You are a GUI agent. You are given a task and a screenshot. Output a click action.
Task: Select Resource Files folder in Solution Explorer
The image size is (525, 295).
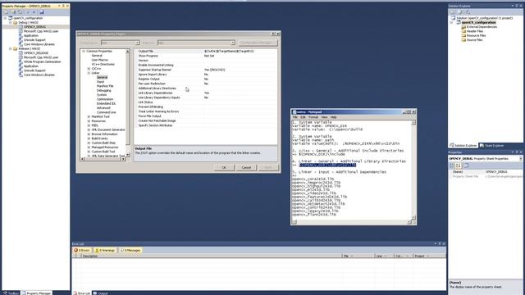coord(476,35)
